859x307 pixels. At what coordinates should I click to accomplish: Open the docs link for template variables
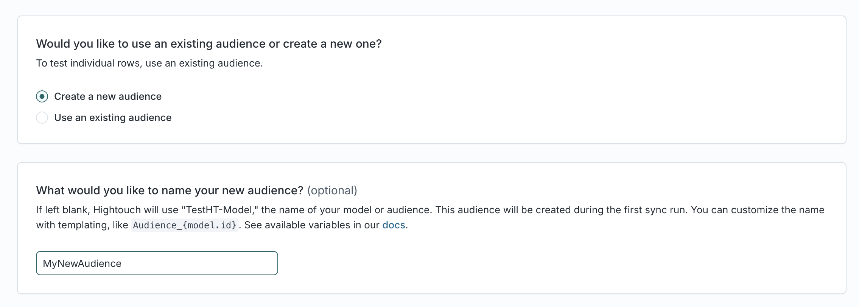pyautogui.click(x=394, y=225)
